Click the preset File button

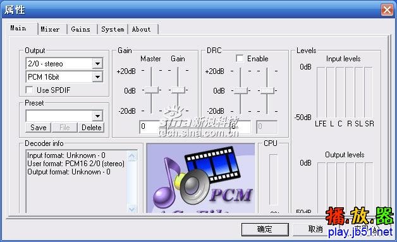point(64,128)
